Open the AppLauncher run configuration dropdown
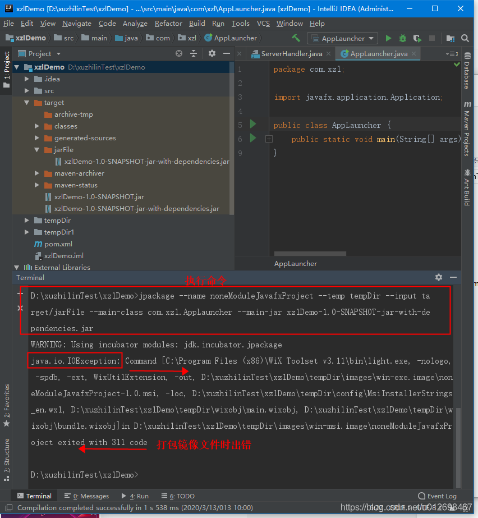This screenshot has height=518, width=478. tap(343, 38)
